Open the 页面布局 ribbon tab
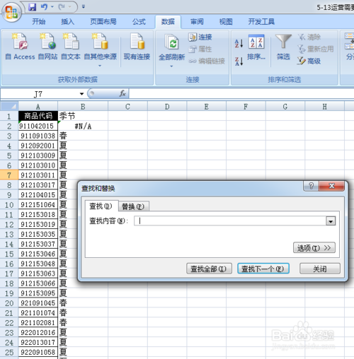Image resolution: width=354 pixels, height=359 pixels. 103,22
